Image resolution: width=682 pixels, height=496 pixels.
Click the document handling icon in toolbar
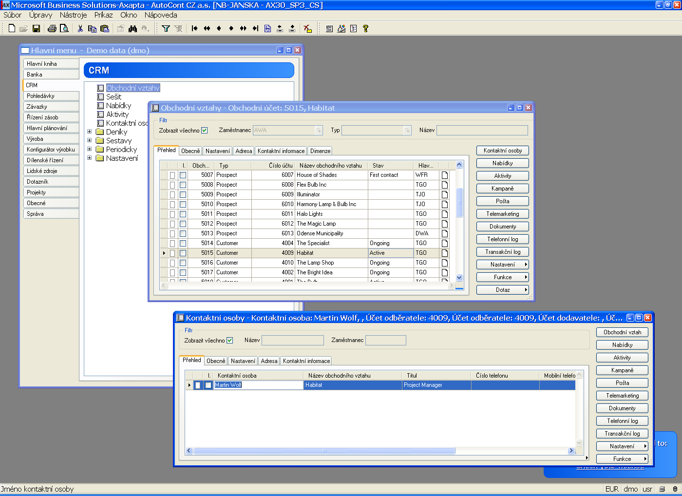(267, 28)
